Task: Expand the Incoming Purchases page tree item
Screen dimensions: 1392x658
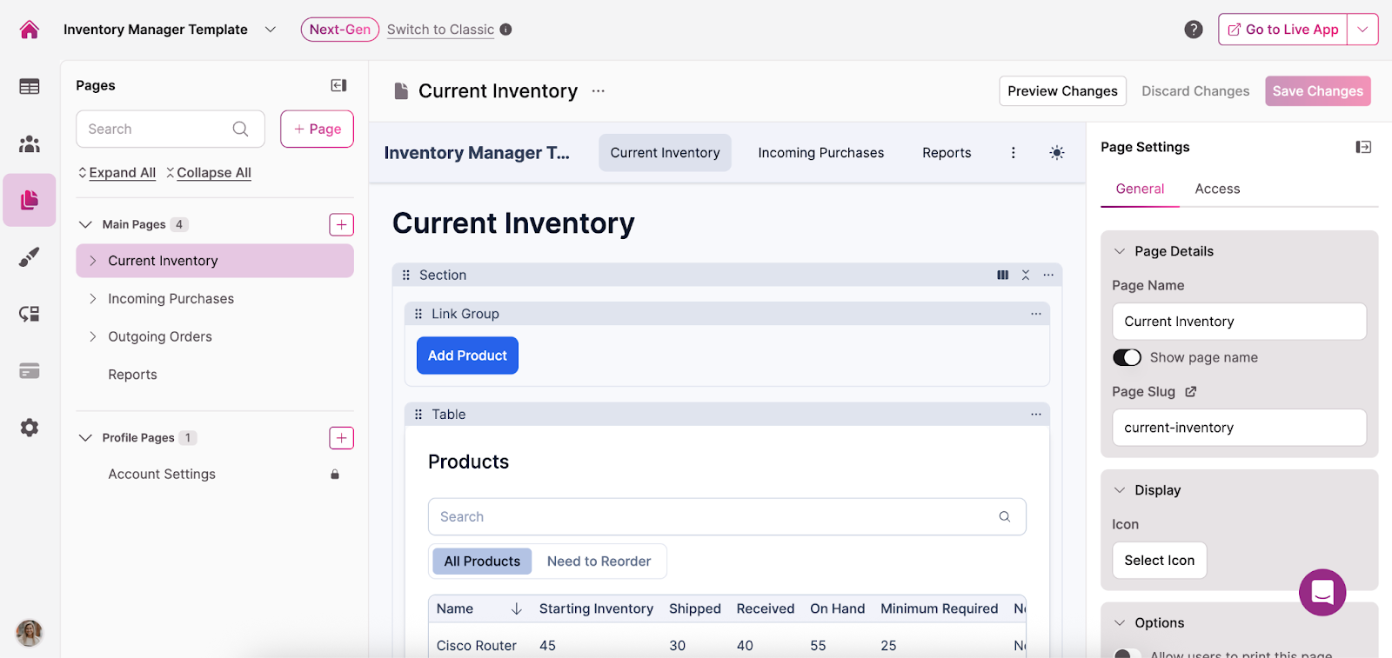Action: click(x=93, y=299)
